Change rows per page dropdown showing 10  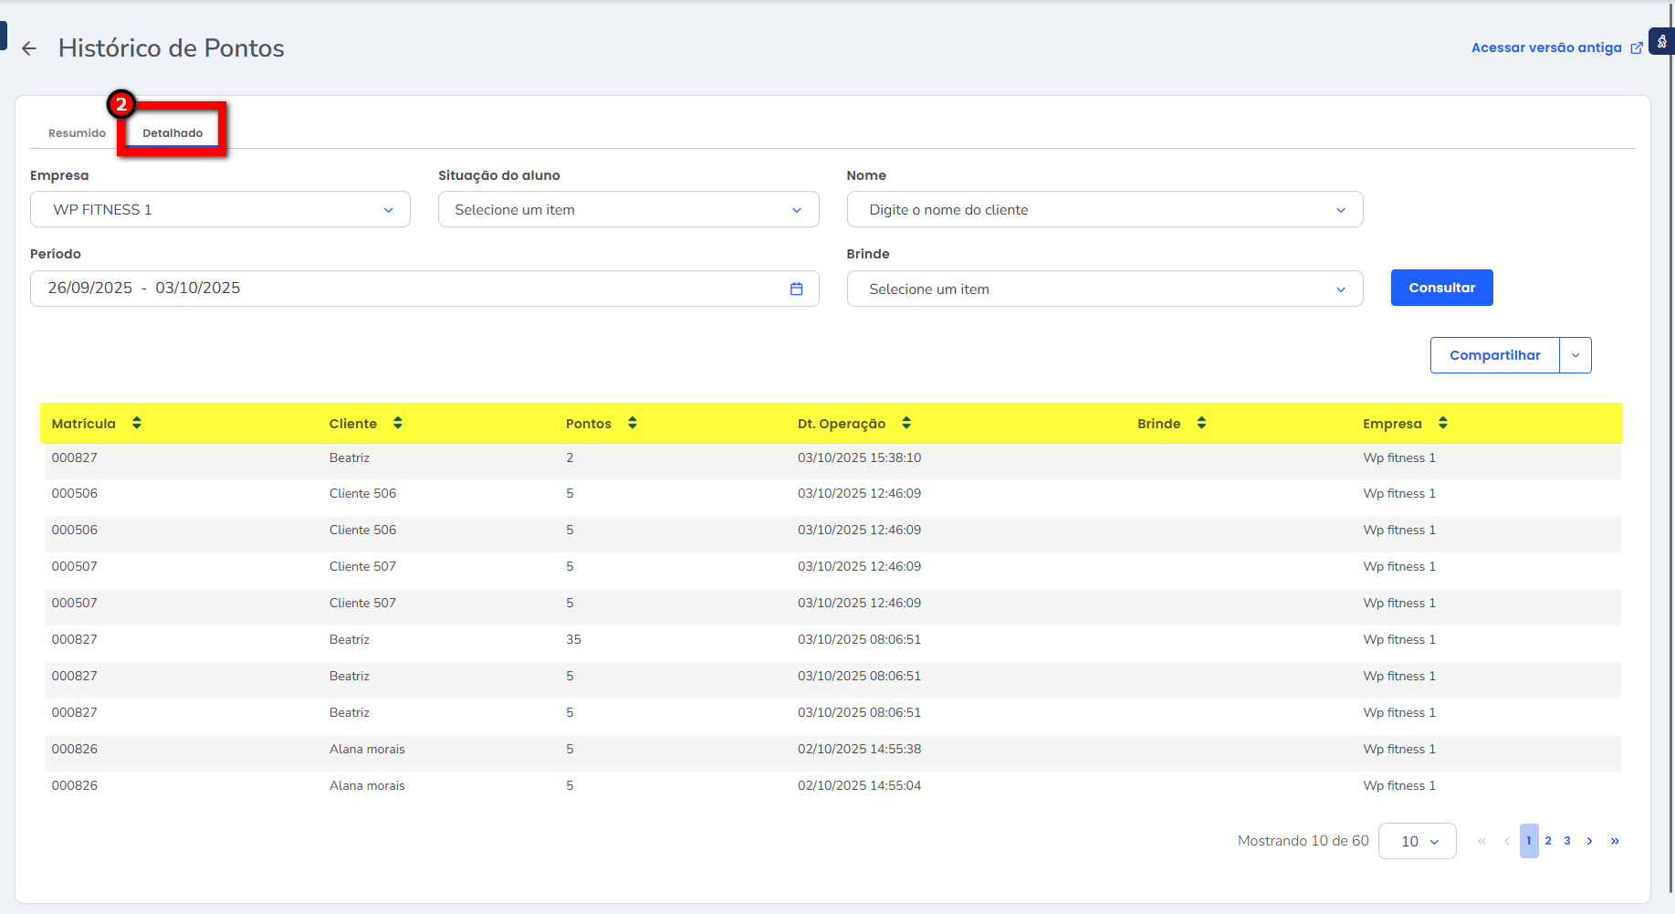point(1417,841)
